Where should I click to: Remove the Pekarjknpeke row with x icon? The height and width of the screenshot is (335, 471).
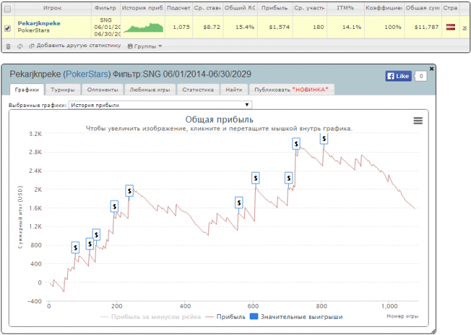pyautogui.click(x=465, y=28)
